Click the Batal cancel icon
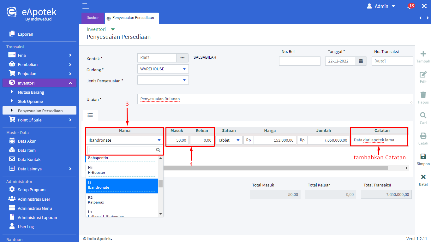This screenshot has width=431, height=242. pos(423,177)
